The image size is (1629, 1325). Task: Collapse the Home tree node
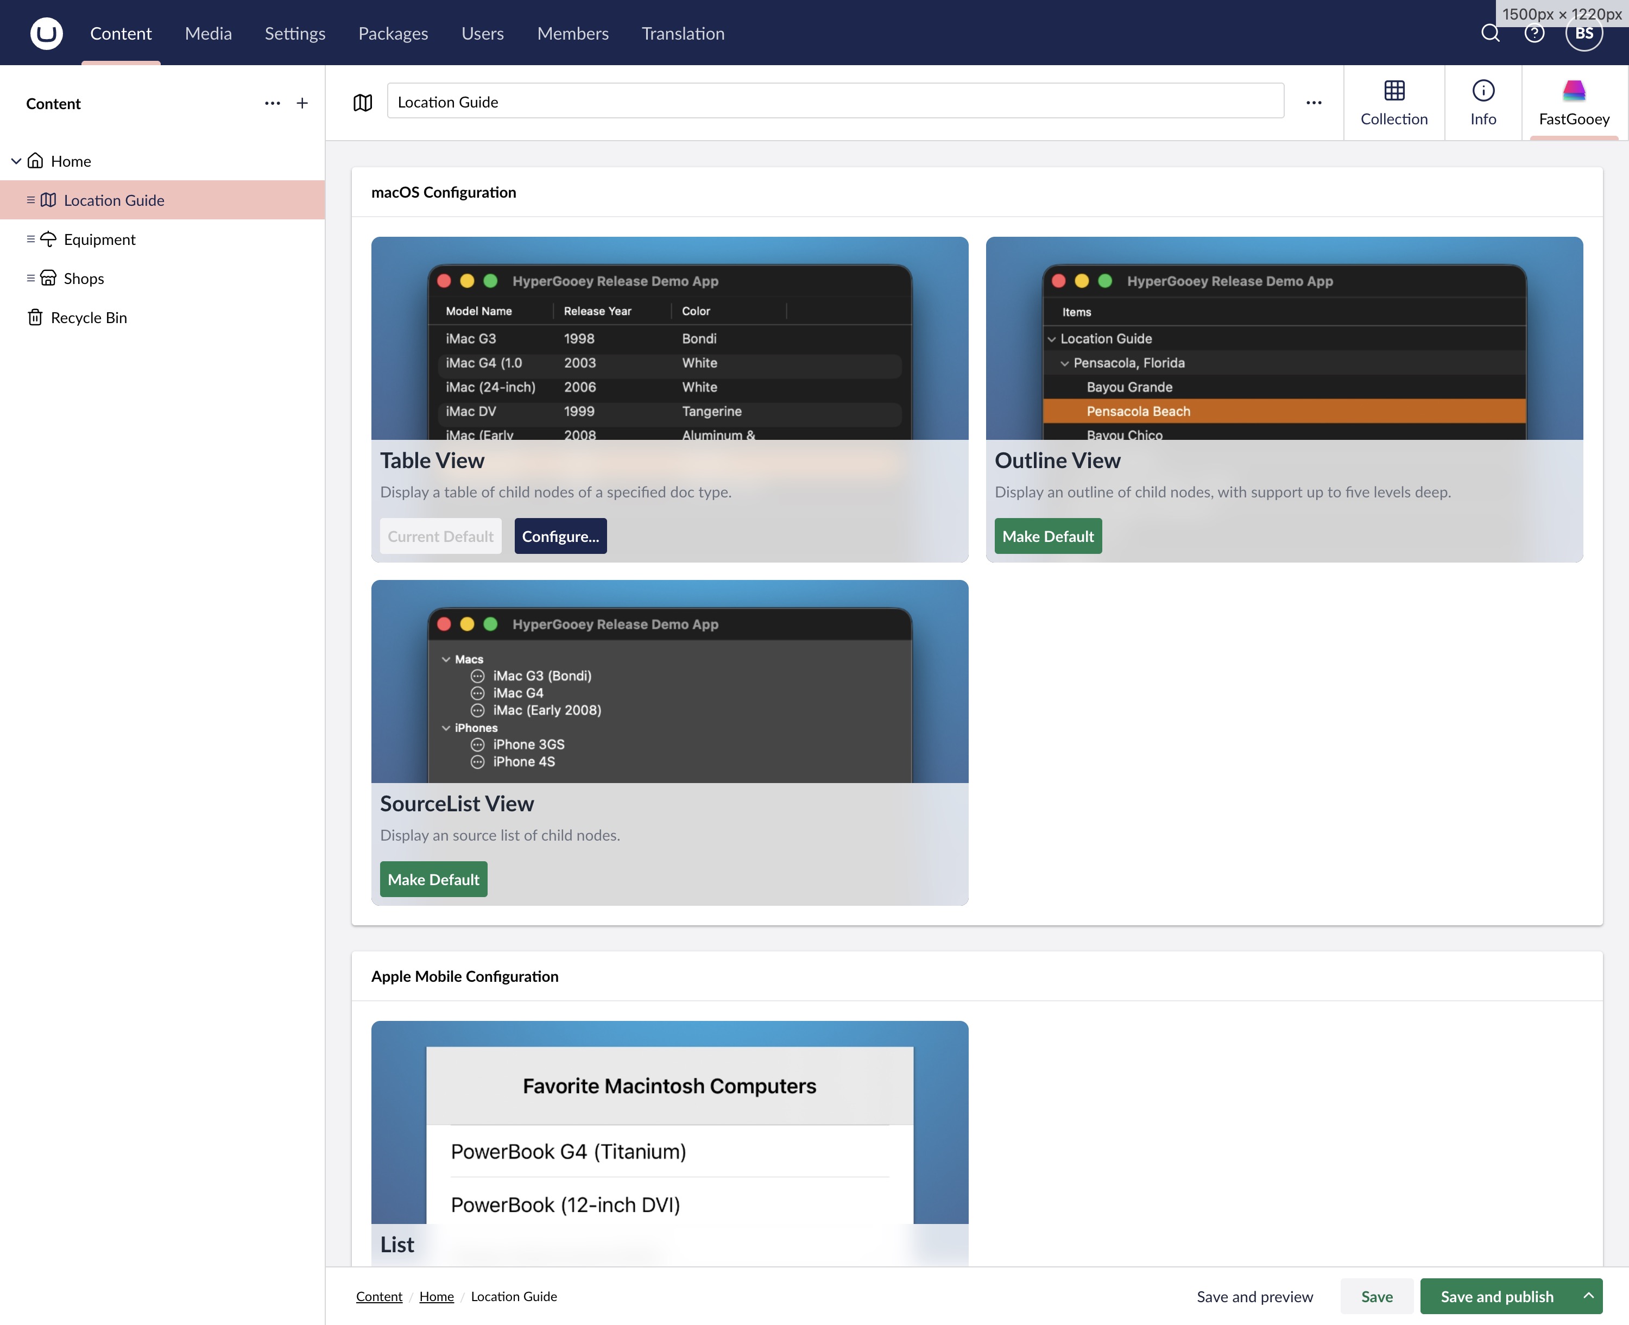(x=16, y=161)
